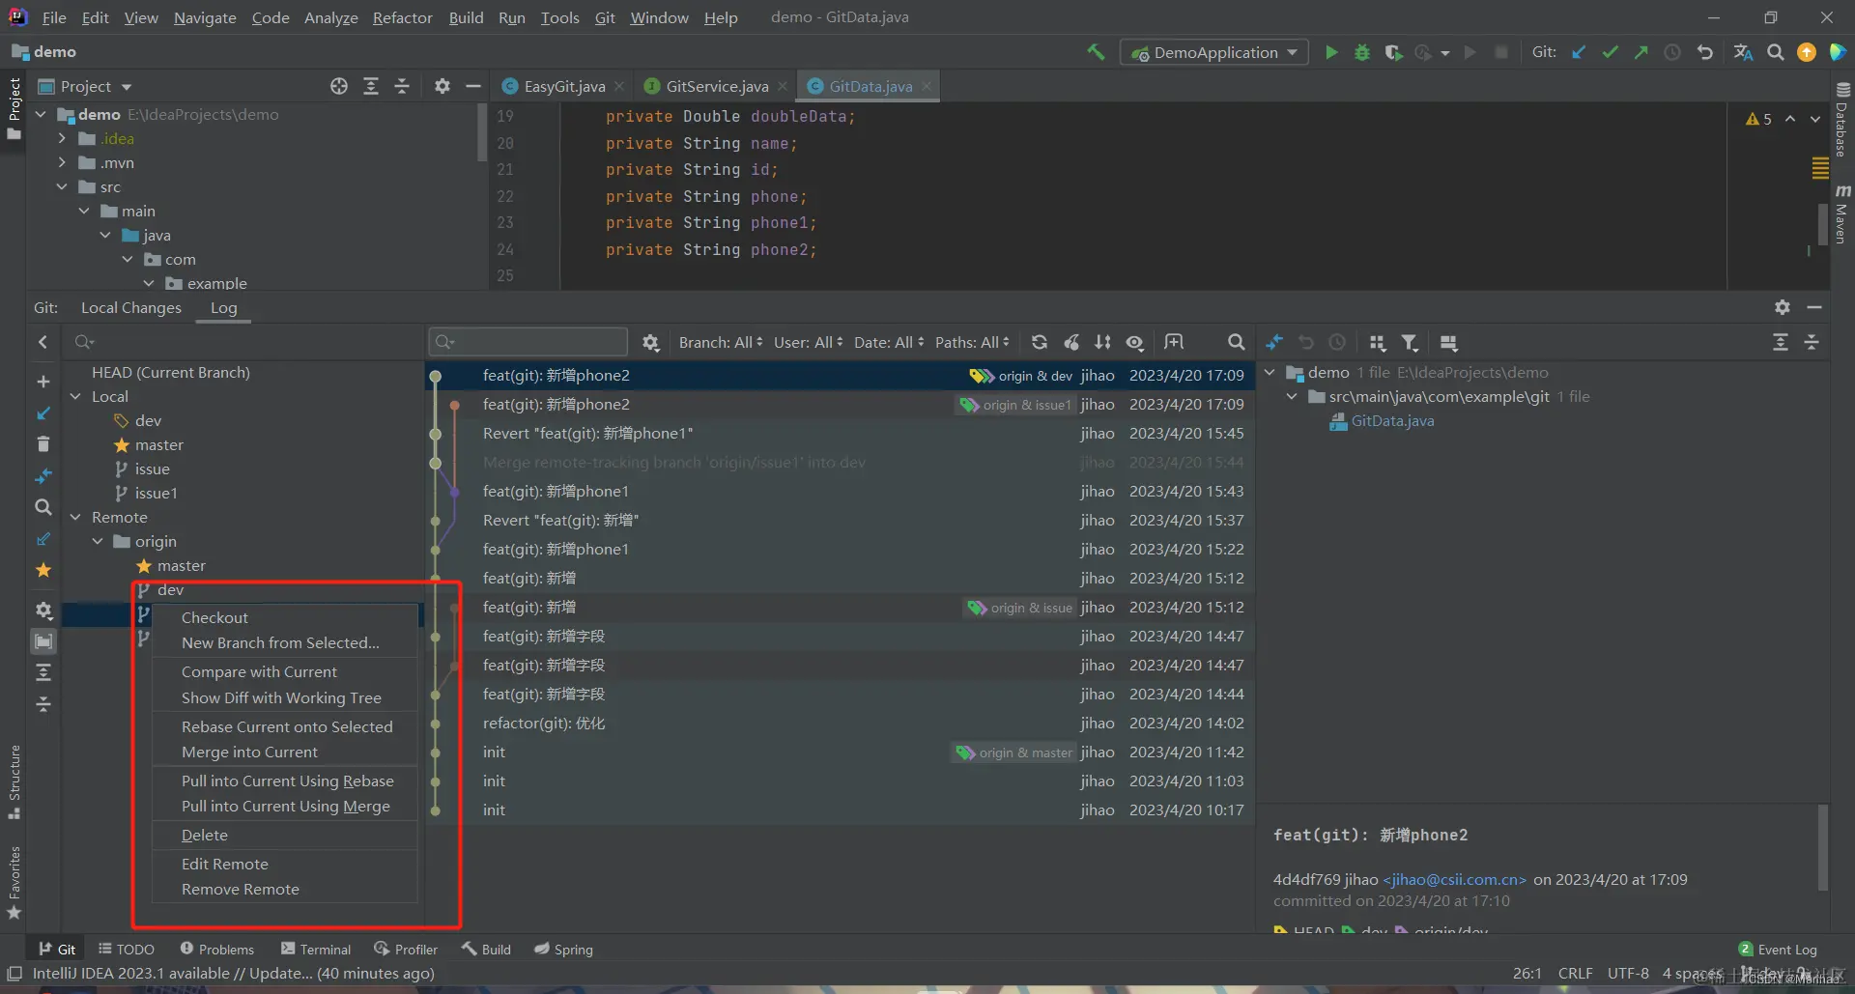Click Git commit checkmark icon
1855x994 pixels.
tap(1610, 52)
